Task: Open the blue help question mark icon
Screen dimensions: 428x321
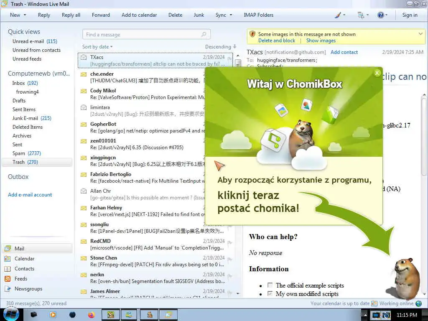Action: point(380,15)
